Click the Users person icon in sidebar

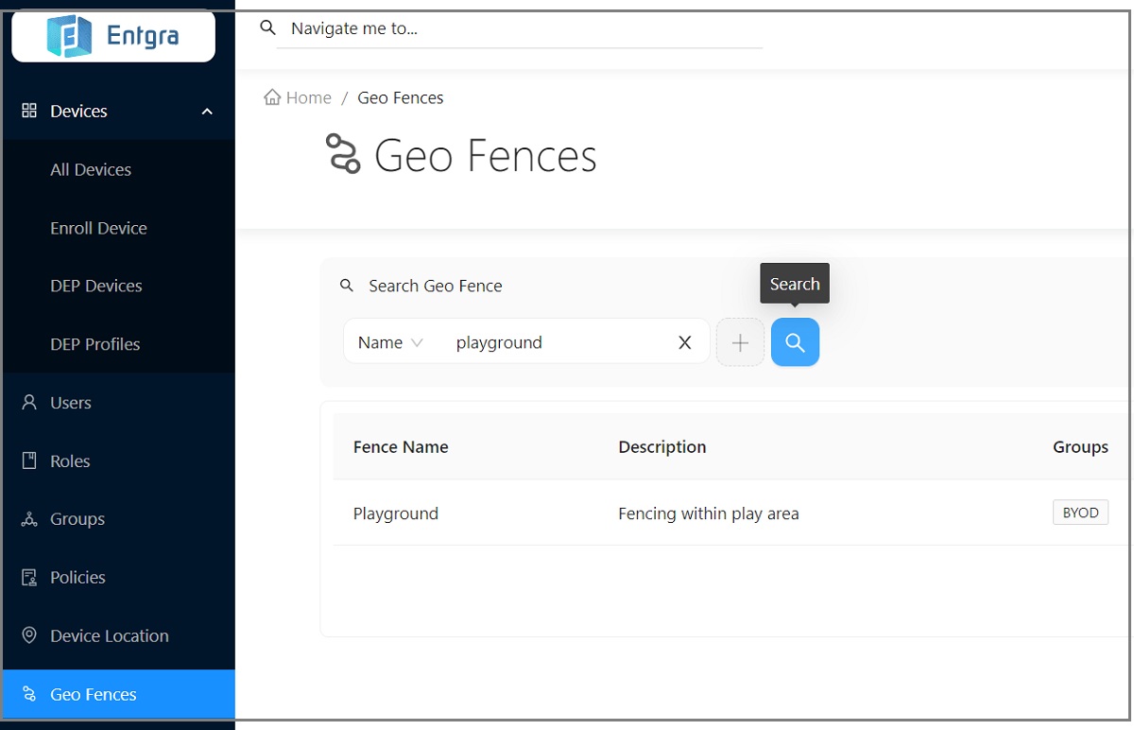[x=29, y=403]
